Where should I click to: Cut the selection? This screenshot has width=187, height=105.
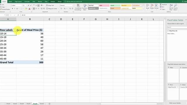pyautogui.click(x=2, y=5)
